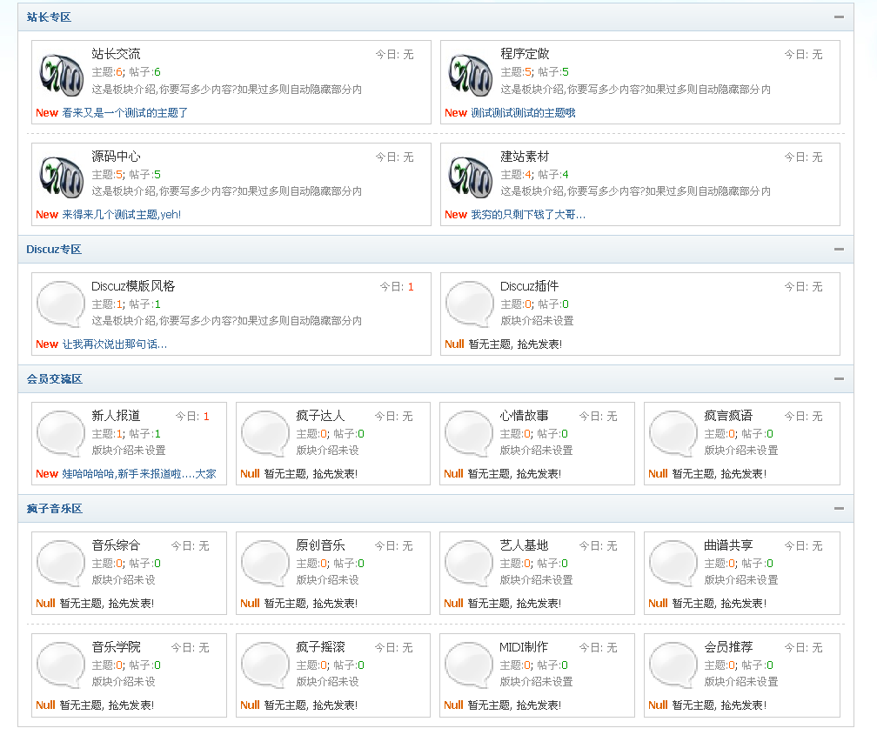This screenshot has height=735, width=877.
Task: Click the 疯子摇滚 speech bubble icon
Action: (264, 665)
